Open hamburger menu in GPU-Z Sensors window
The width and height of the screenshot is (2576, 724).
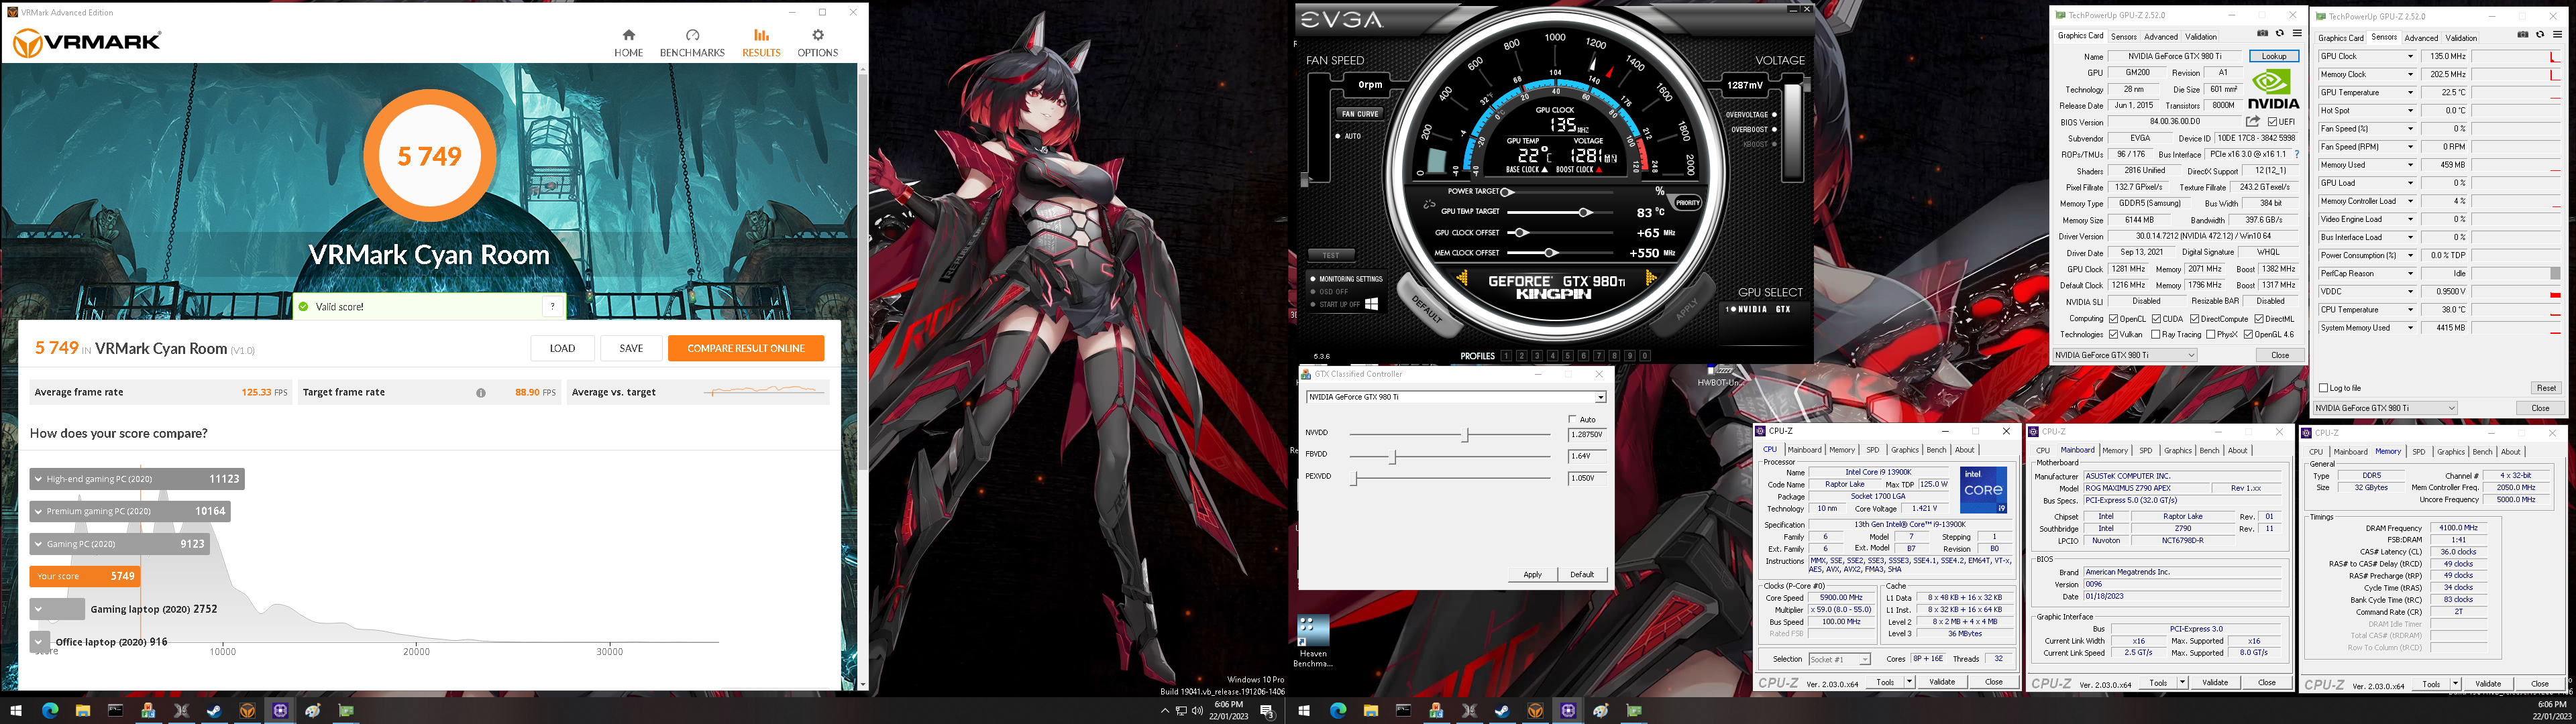pyautogui.click(x=2556, y=35)
